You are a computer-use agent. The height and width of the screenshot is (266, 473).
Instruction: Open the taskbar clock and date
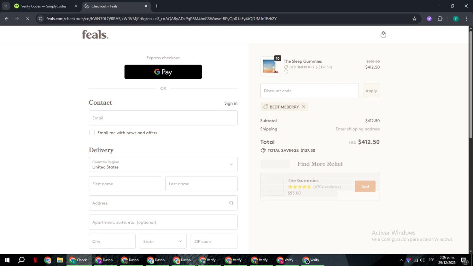(x=447, y=260)
